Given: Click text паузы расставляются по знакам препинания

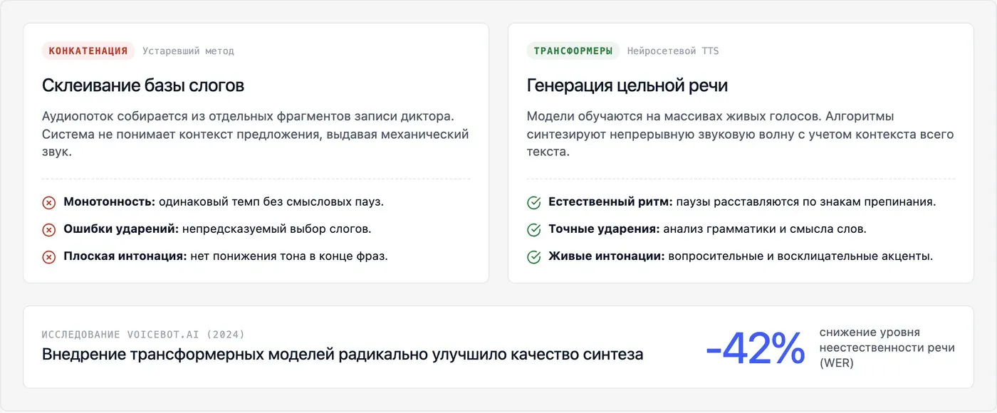Looking at the screenshot, I should pos(806,202).
